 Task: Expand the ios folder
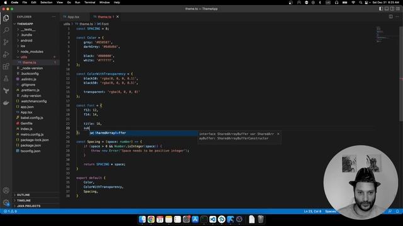(23, 46)
